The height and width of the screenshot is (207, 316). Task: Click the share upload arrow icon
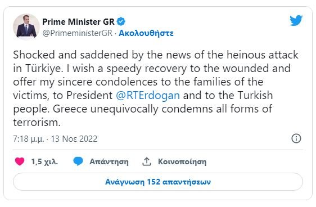click(147, 161)
